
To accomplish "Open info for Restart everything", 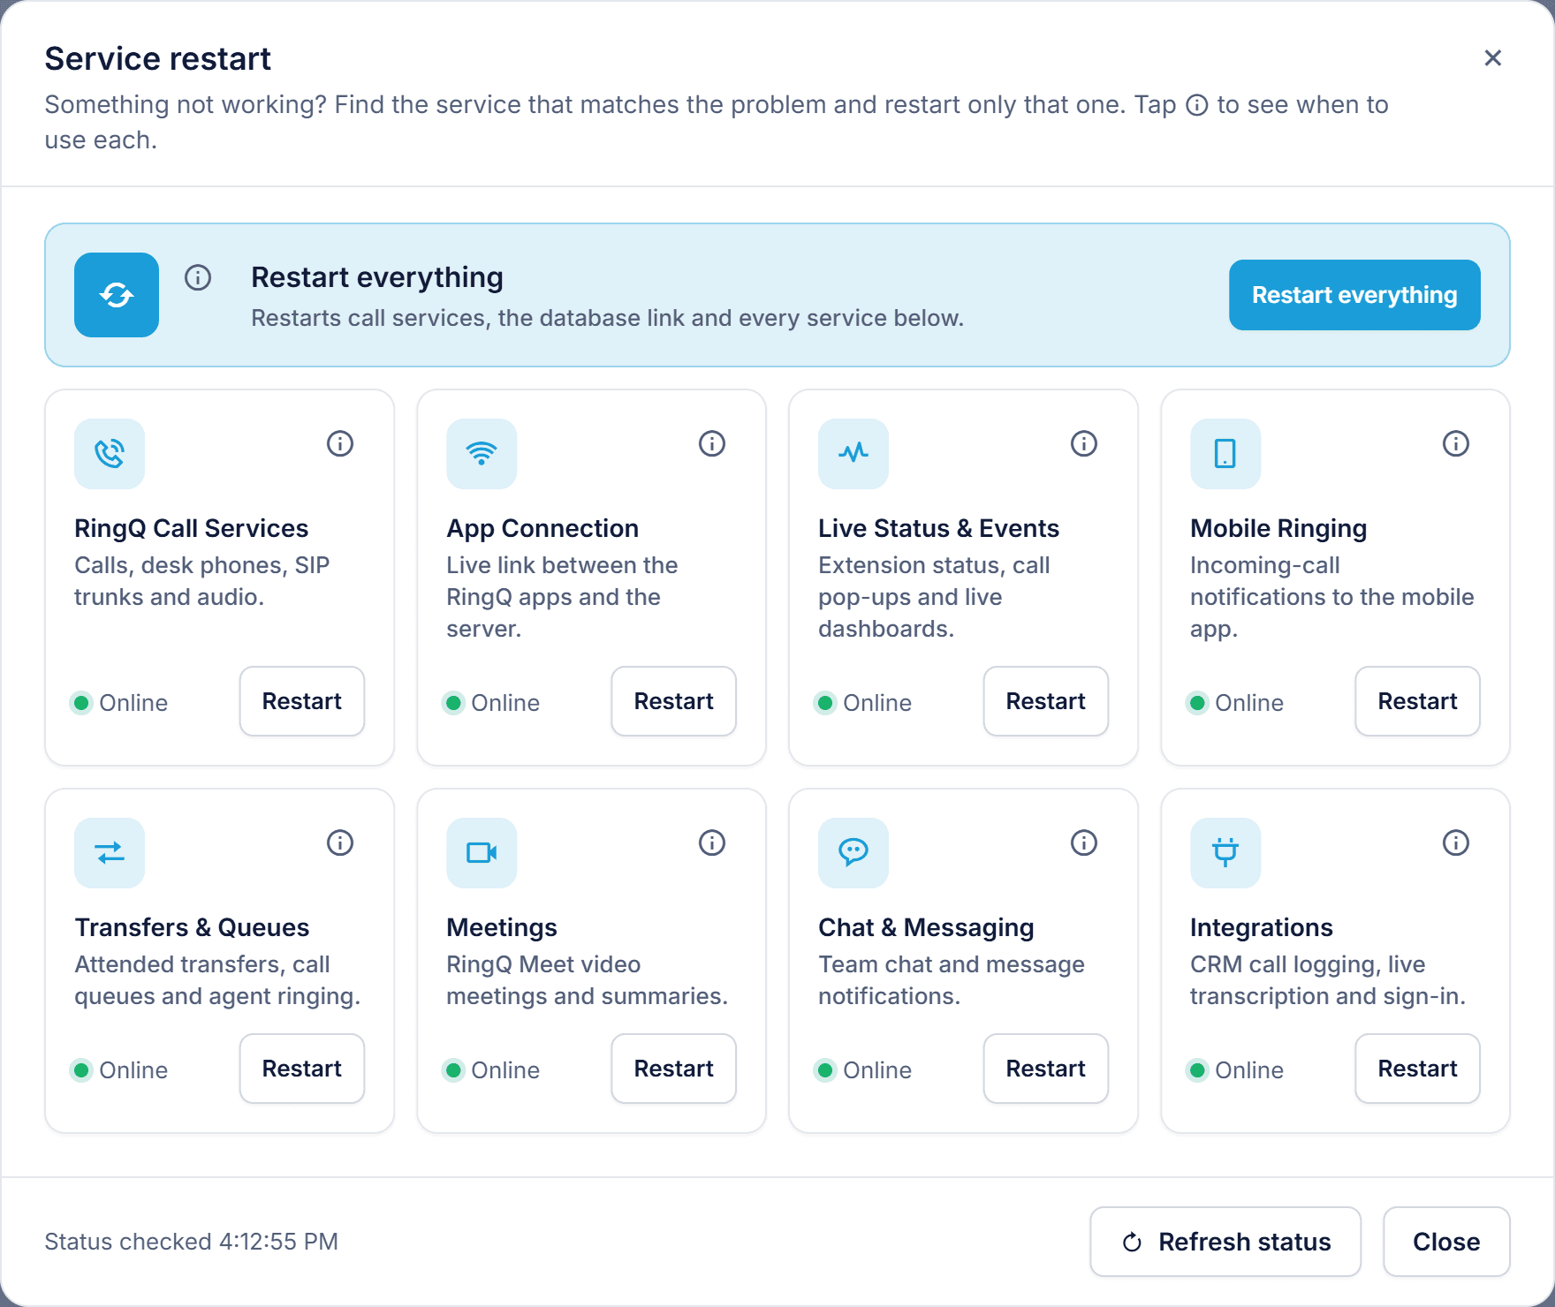I will tap(198, 277).
